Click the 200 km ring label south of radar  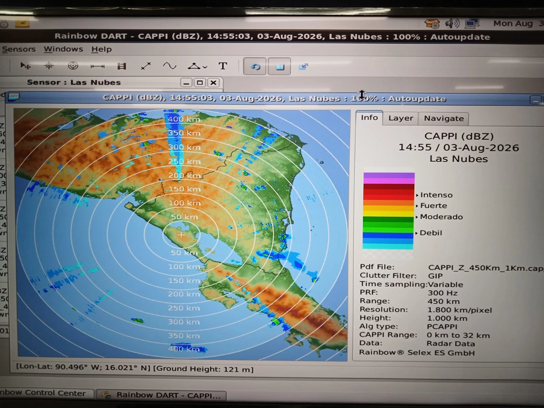[x=184, y=294]
